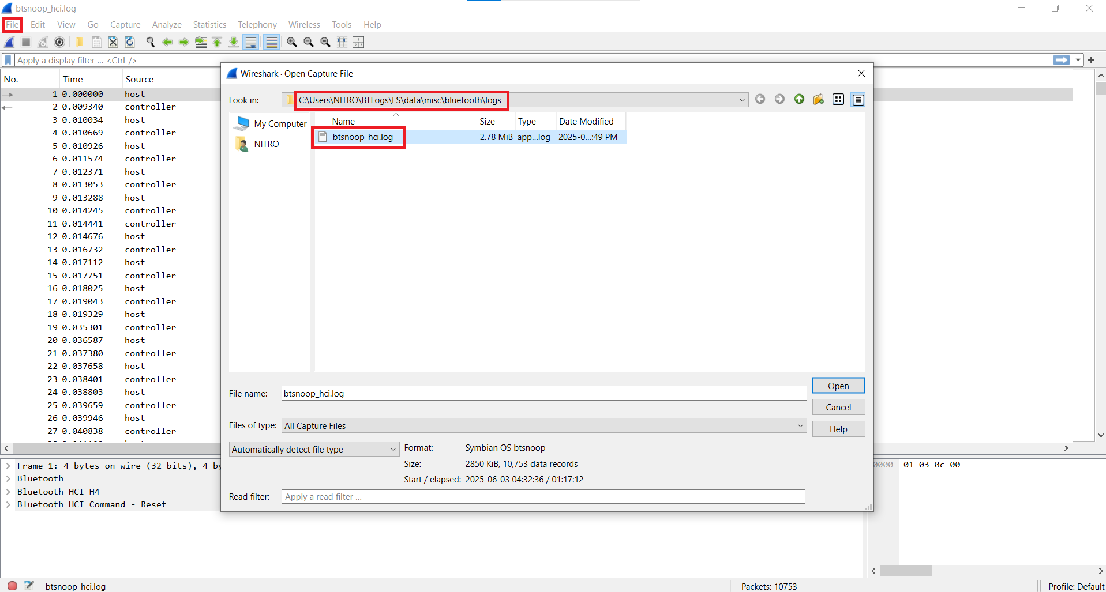1106x592 pixels.
Task: Click the expert information red circle icon
Action: [12, 586]
